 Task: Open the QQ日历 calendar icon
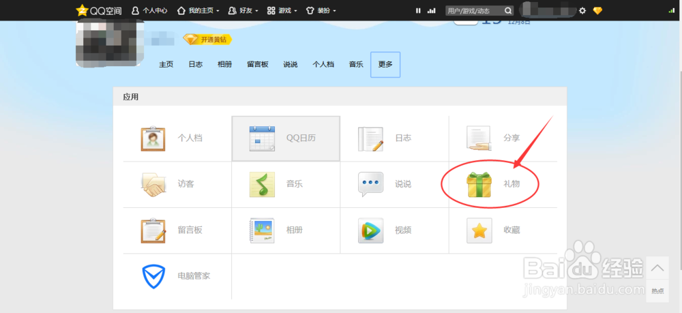(262, 138)
